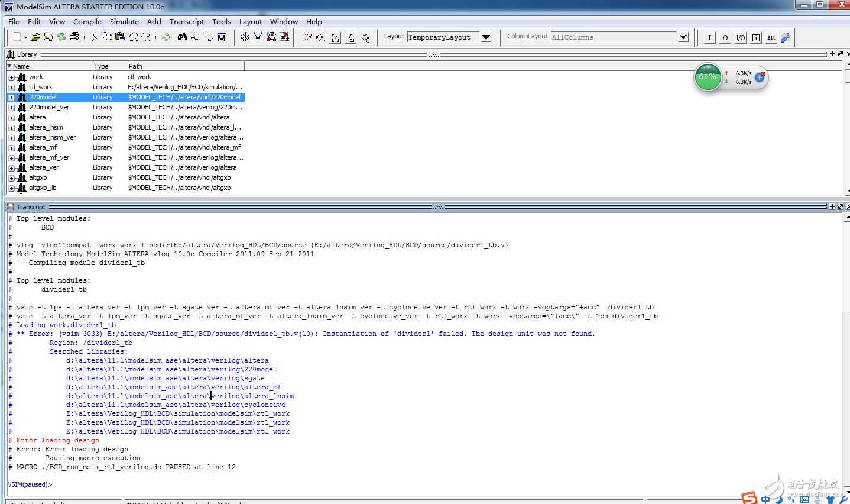Click the Compile All toolbar icon
The image size is (850, 504).
click(258, 37)
